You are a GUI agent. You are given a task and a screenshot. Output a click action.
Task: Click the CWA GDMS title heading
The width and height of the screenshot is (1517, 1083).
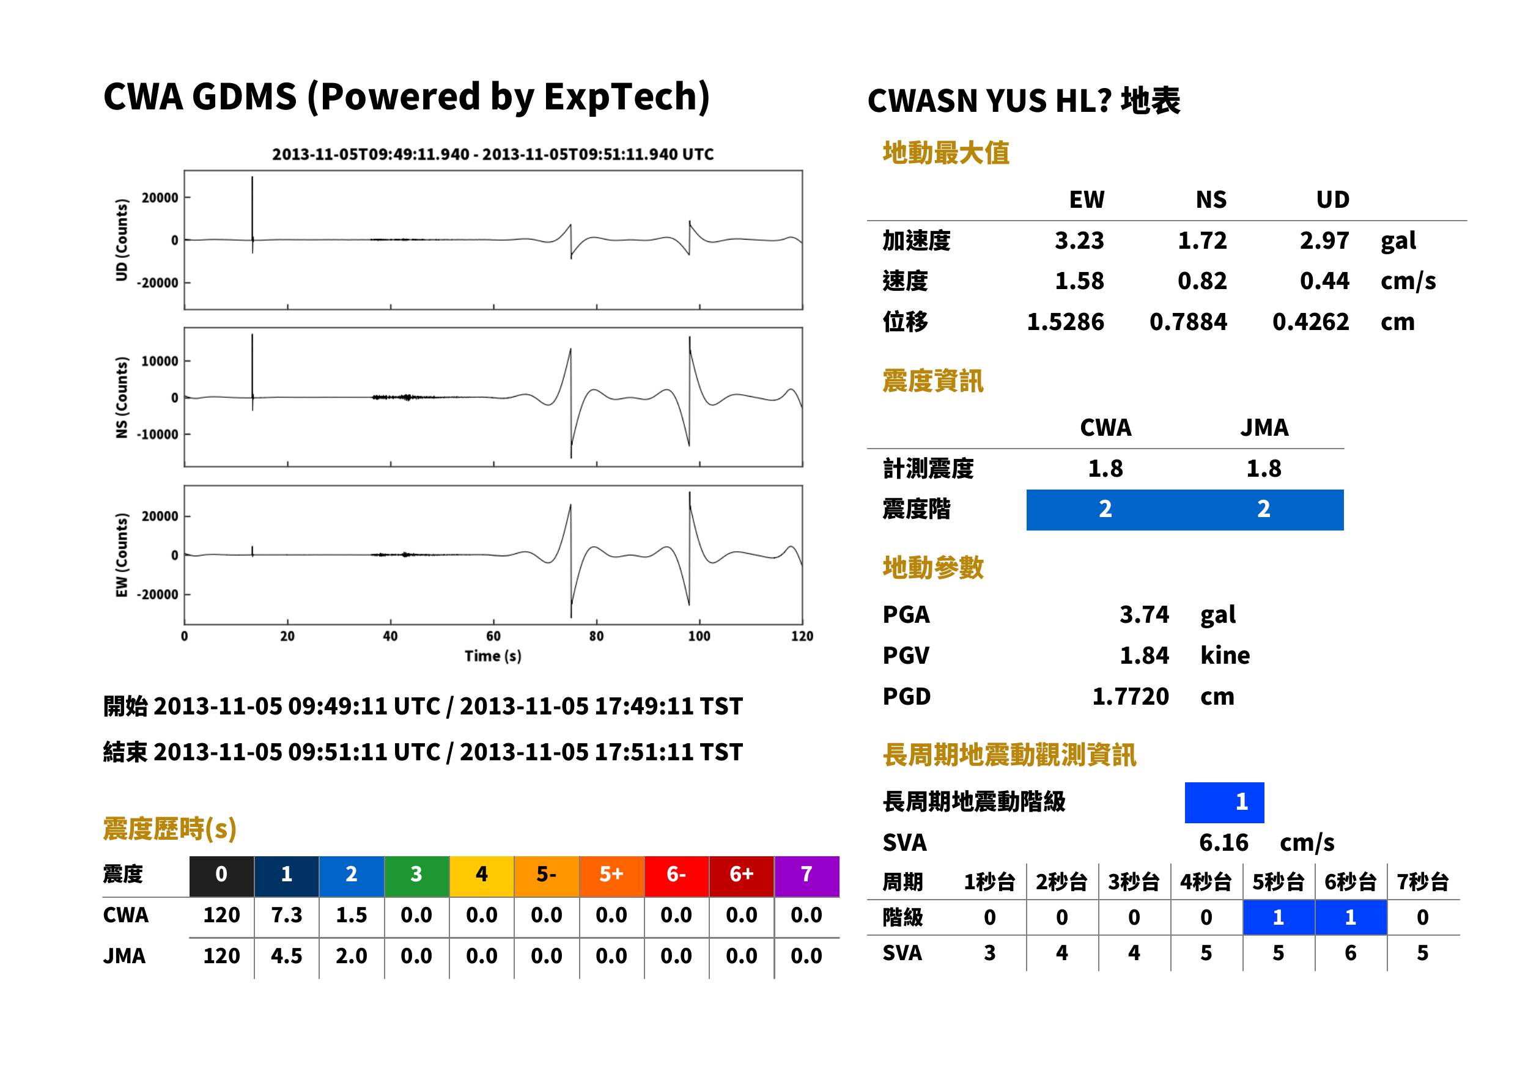[406, 97]
